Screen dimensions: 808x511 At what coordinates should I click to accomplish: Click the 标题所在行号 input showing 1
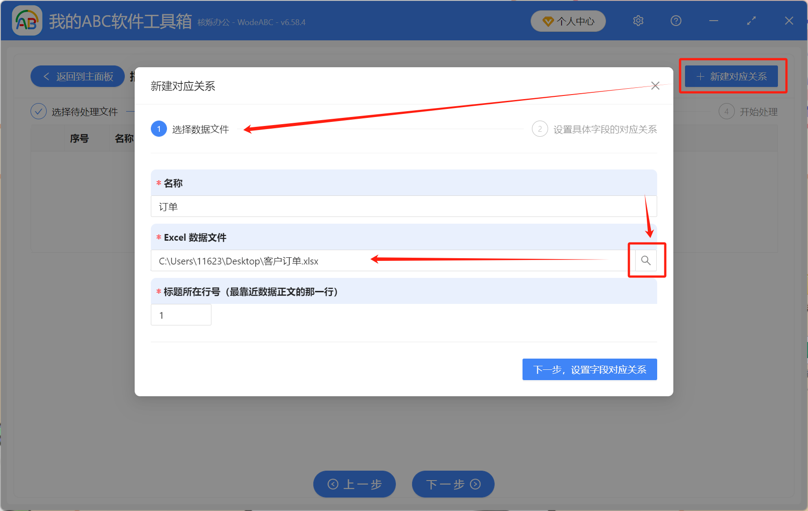point(180,315)
